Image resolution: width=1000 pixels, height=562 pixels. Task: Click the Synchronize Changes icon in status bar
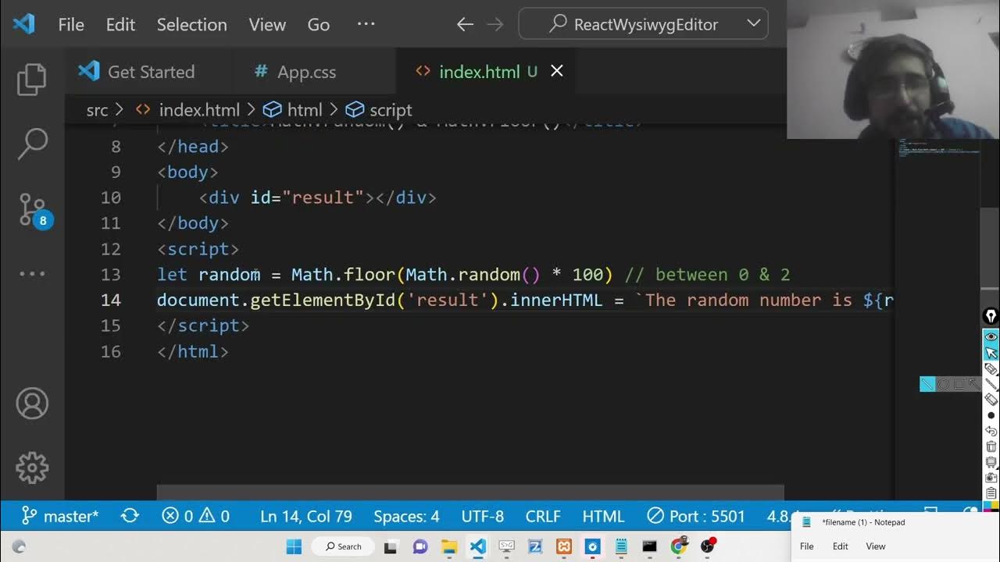point(130,516)
